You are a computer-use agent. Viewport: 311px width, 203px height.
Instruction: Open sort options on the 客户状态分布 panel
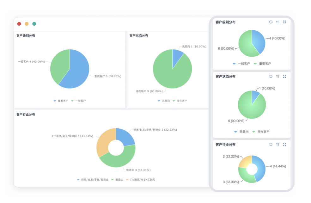(x=277, y=76)
